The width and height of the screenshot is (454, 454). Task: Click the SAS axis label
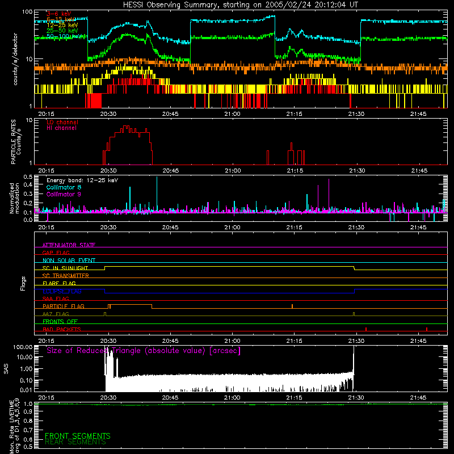click(x=6, y=369)
